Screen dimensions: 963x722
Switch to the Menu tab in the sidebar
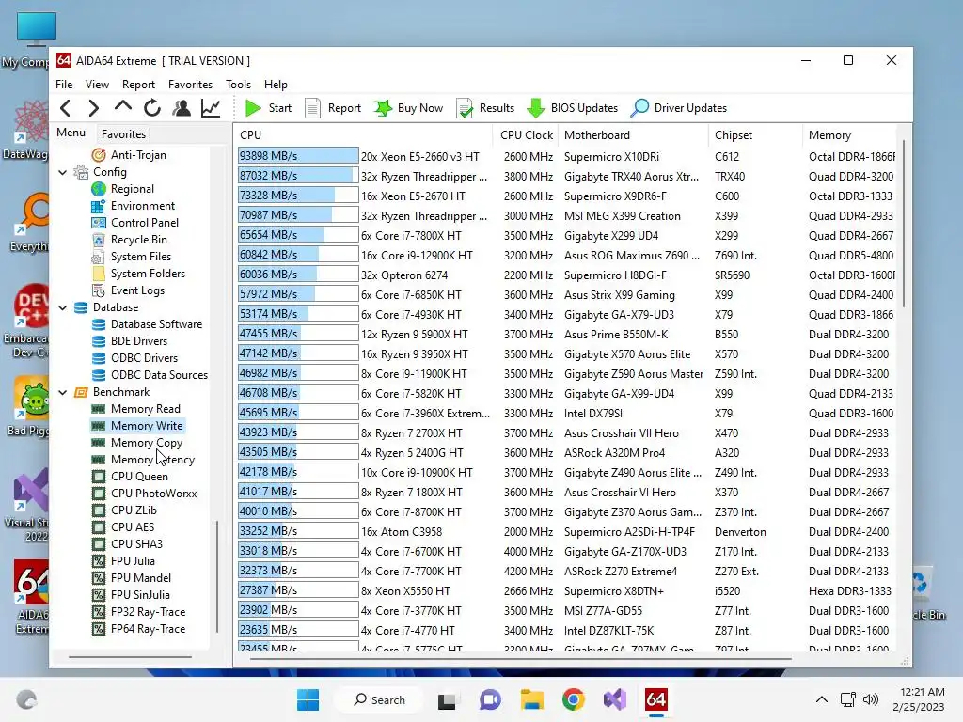(71, 133)
